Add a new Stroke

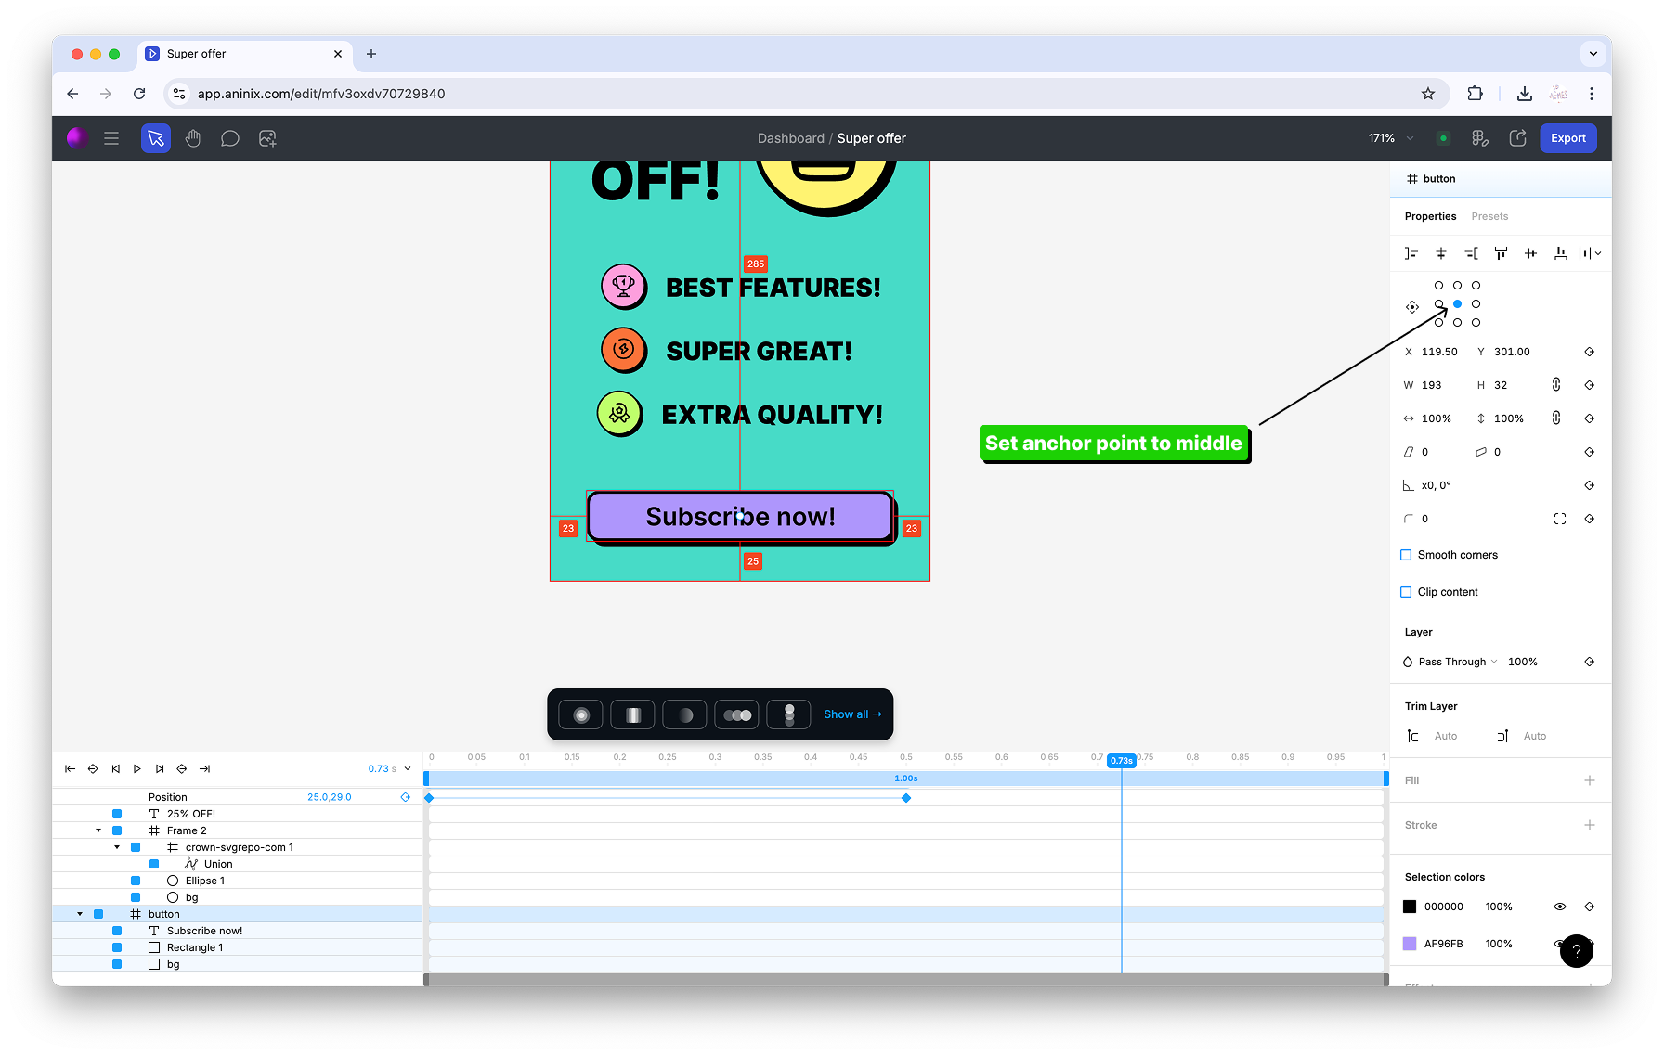[x=1590, y=825]
